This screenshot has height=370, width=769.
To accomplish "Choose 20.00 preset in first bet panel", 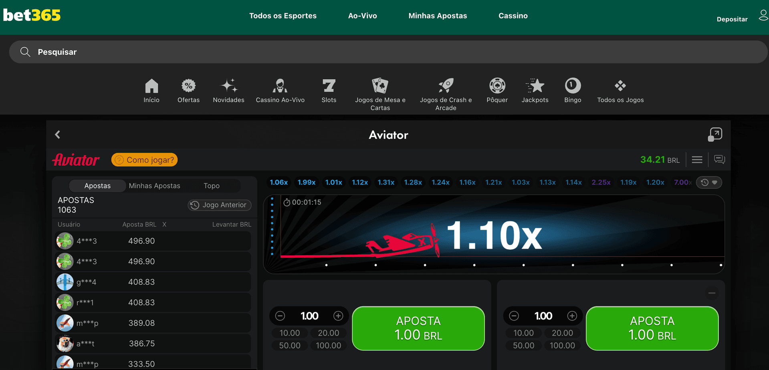I will 329,333.
